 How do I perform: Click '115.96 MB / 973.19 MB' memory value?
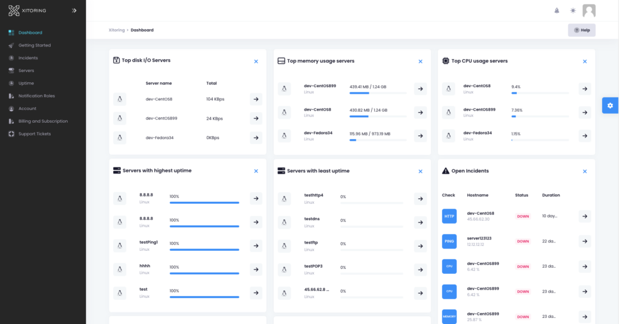[x=370, y=134]
